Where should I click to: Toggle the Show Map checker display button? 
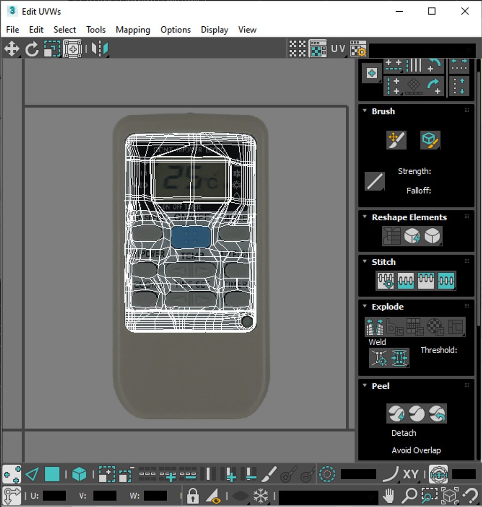[x=318, y=49]
